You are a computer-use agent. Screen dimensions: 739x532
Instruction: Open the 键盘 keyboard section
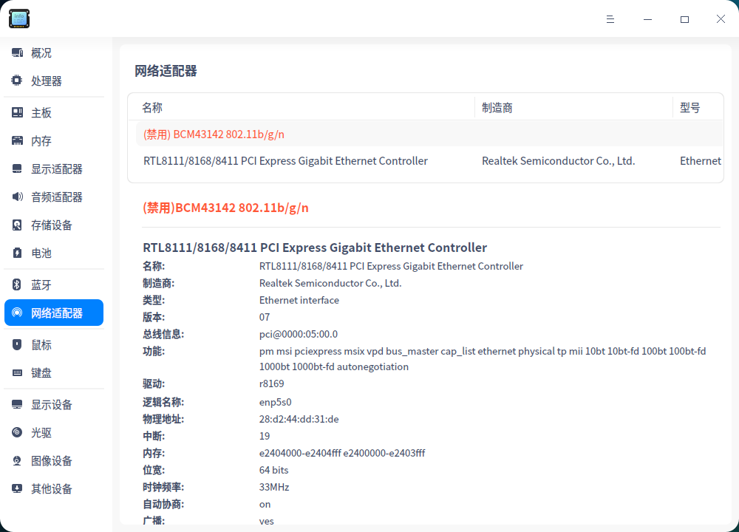(41, 372)
